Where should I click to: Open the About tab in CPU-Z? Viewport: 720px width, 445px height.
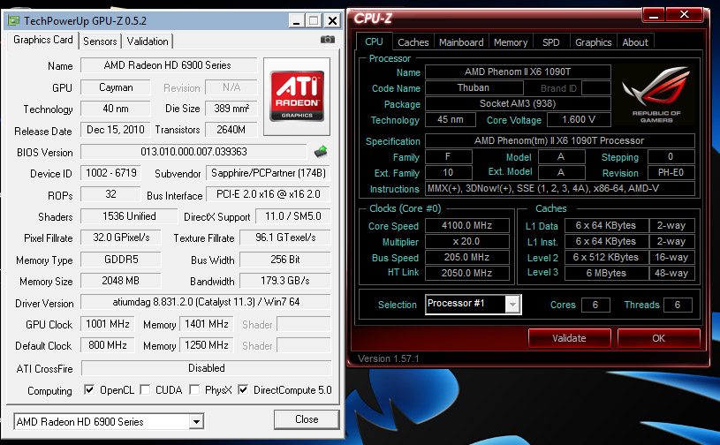[x=635, y=42]
